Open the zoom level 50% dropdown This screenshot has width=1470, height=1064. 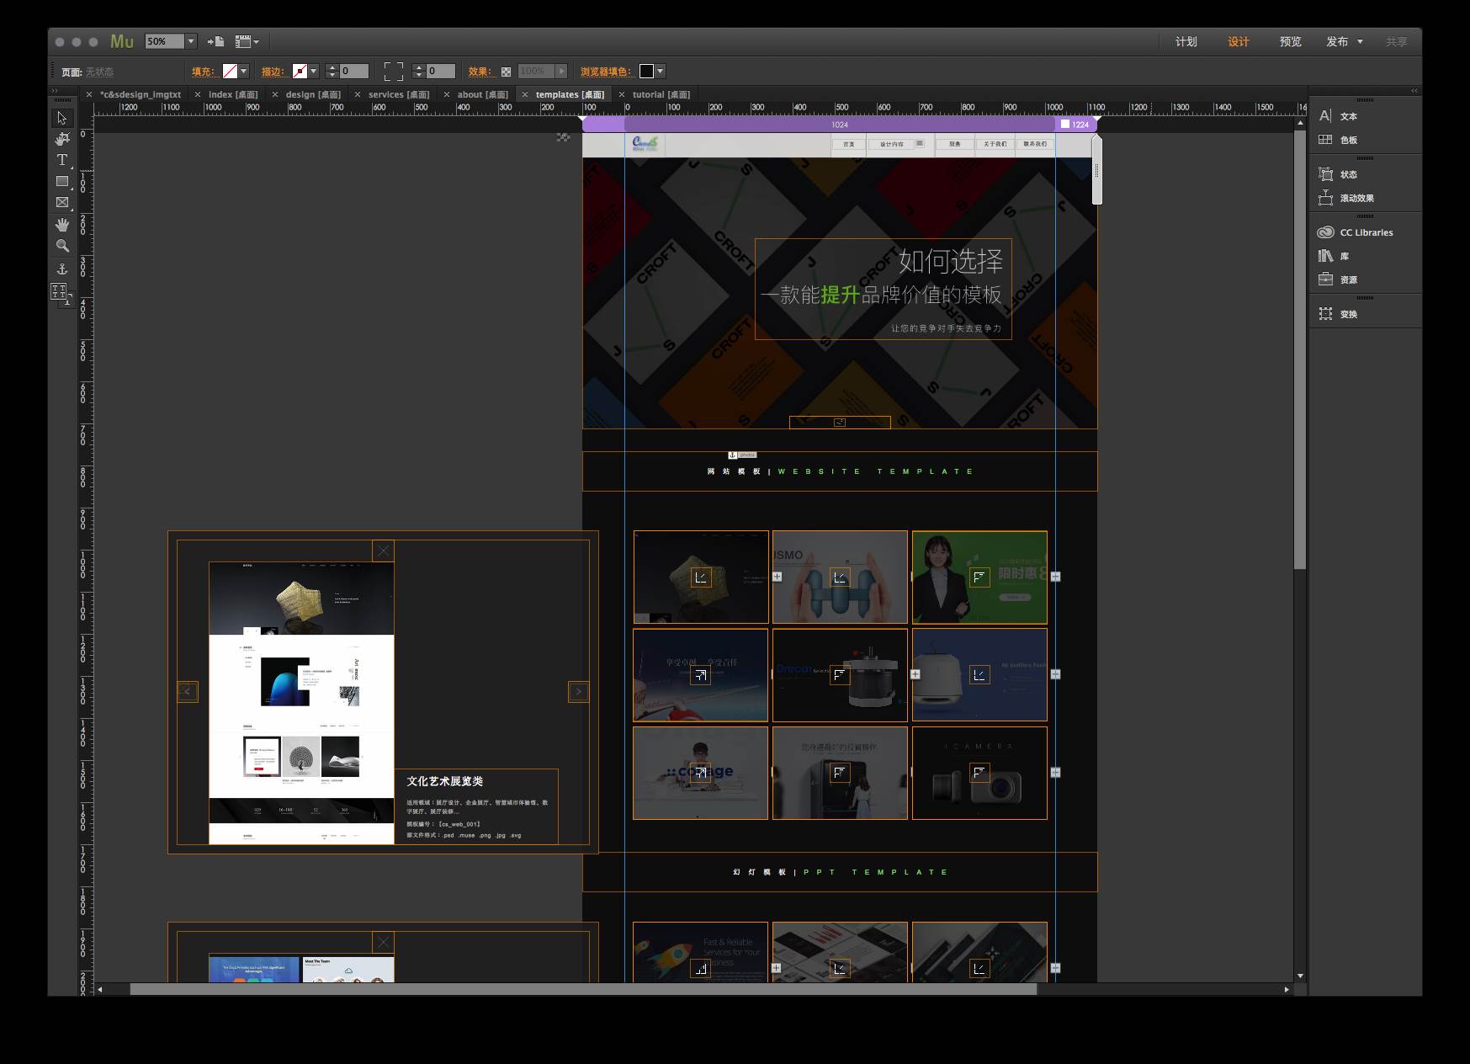[191, 41]
